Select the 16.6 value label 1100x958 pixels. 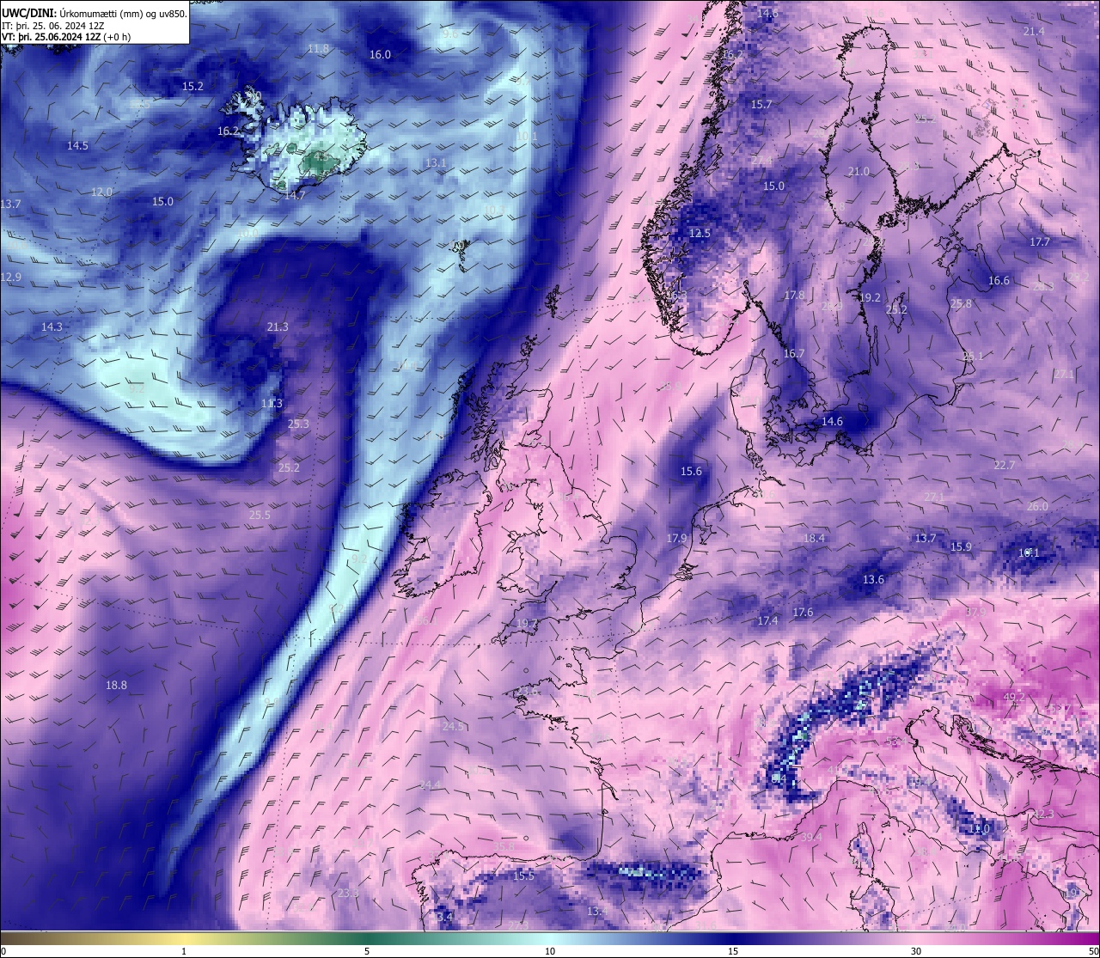click(x=999, y=280)
